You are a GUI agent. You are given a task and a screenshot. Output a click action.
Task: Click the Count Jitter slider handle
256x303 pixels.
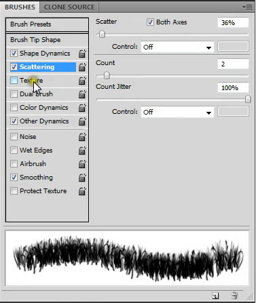tap(248, 99)
